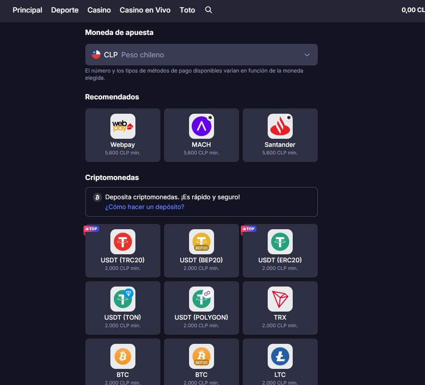Click the Bitcoin info icon in crypto banner
The width and height of the screenshot is (425, 385).
tap(97, 197)
